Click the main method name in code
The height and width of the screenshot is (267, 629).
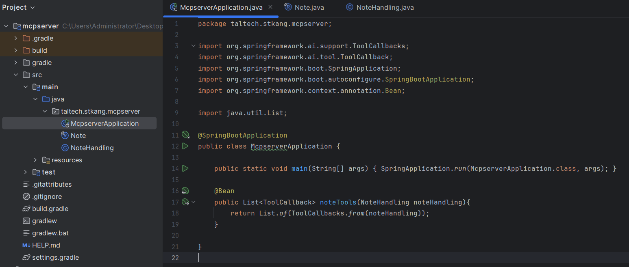(x=300, y=168)
